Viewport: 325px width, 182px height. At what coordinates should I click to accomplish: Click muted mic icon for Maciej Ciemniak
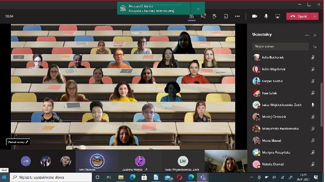click(x=313, y=117)
